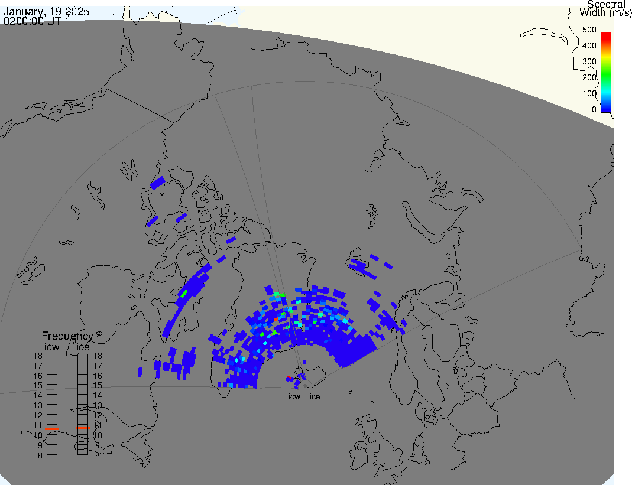Select the 300 label on color scale

tap(589, 61)
